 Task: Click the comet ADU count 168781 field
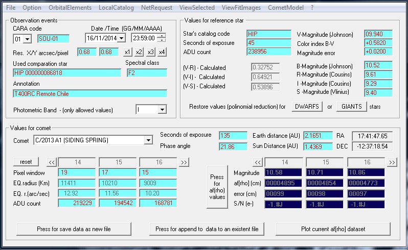click(x=158, y=203)
